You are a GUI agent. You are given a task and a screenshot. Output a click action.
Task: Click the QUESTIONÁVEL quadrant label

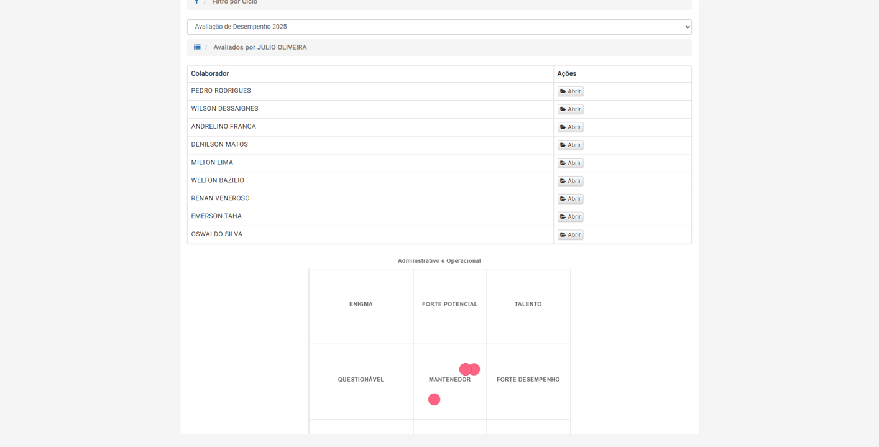click(x=361, y=380)
